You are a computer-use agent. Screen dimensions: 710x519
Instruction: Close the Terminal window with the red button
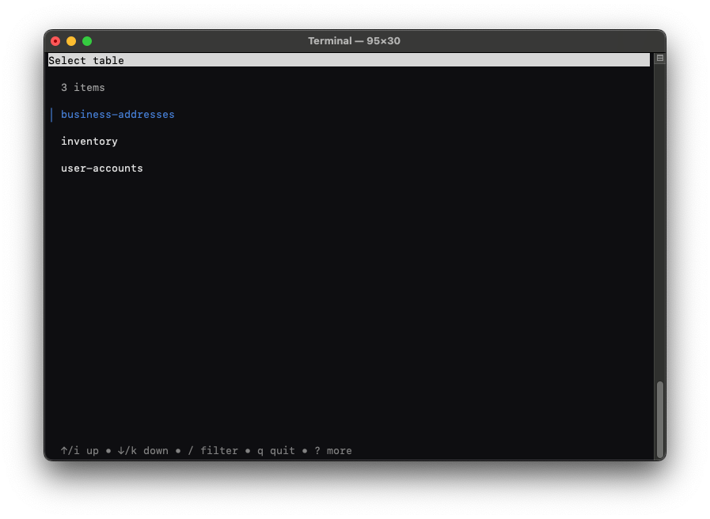[55, 41]
